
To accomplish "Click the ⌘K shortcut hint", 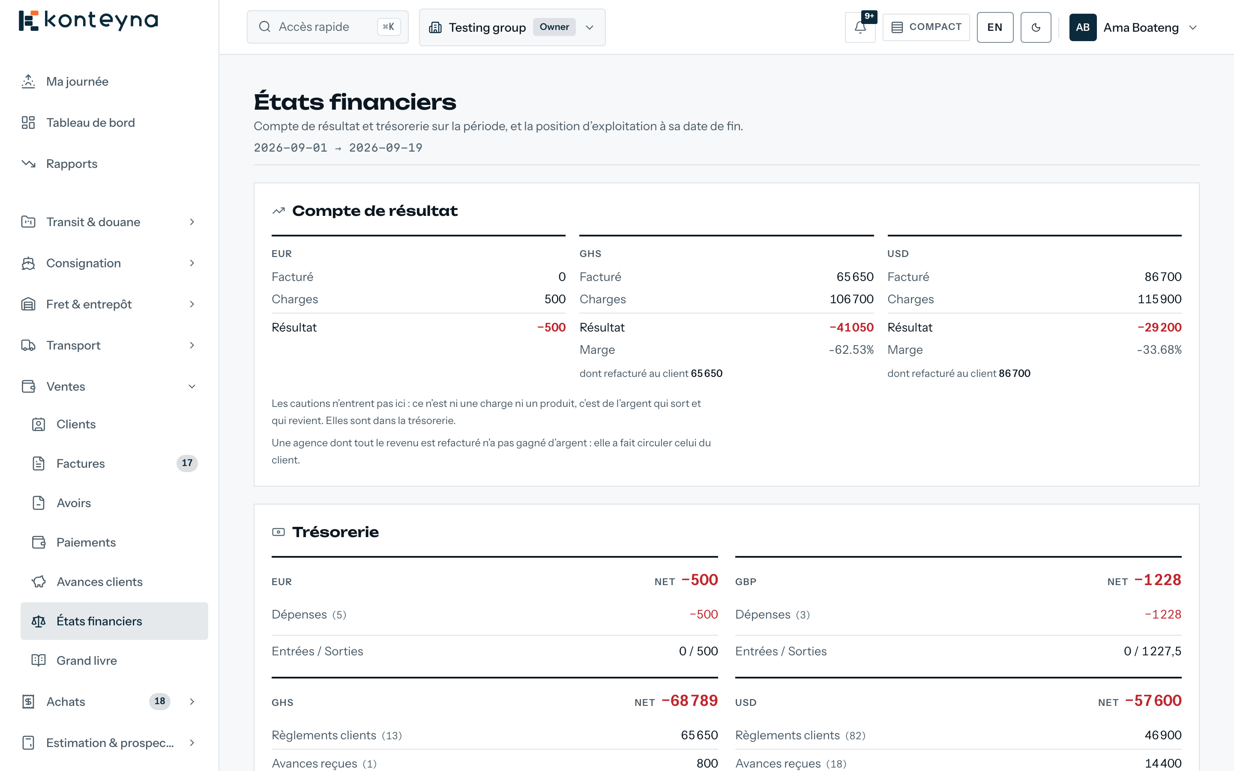I will pos(389,27).
